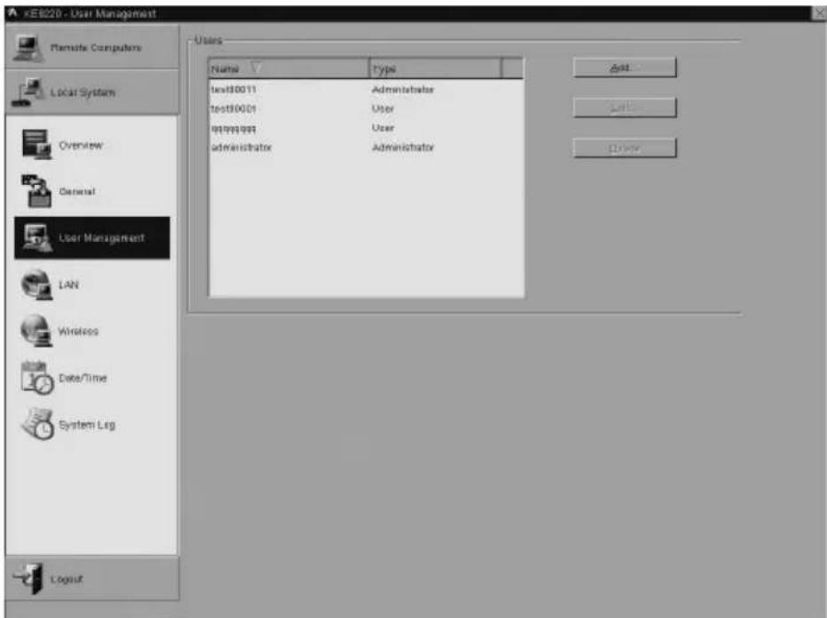The image size is (827, 618).
Task: Select the User type in the second row
Action: click(x=383, y=108)
